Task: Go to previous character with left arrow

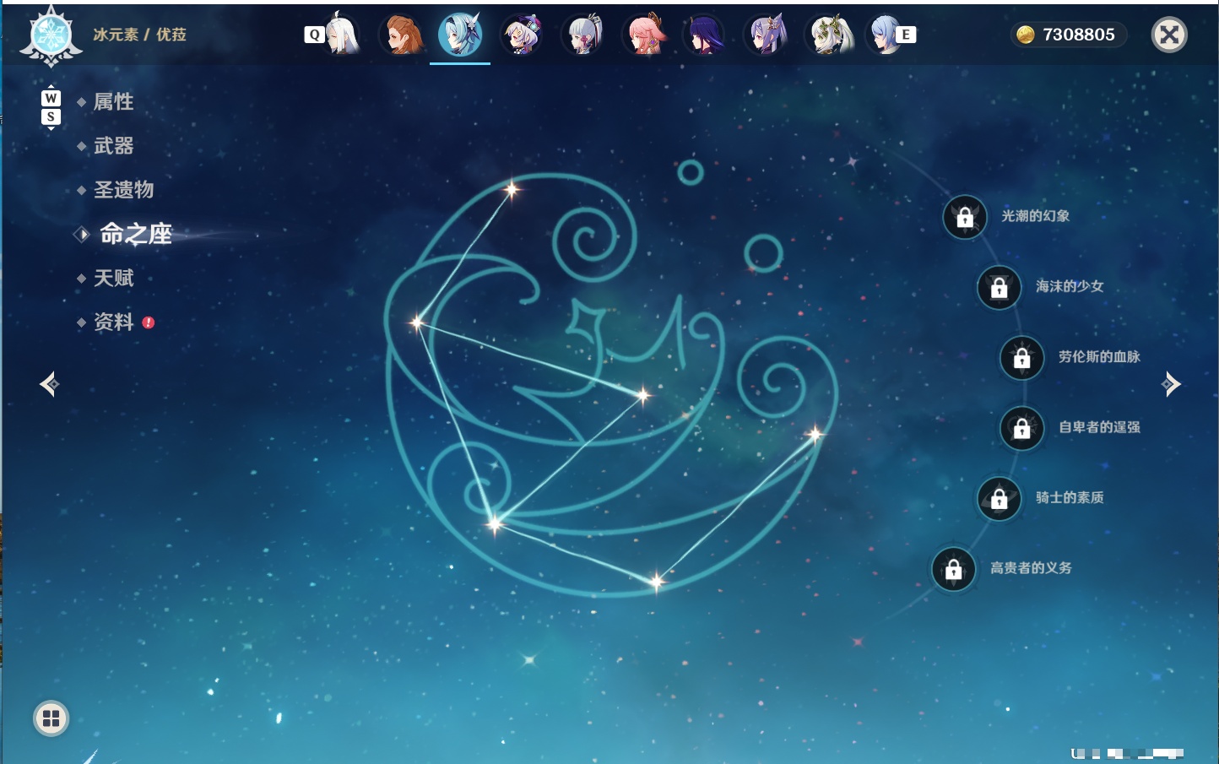Action: (49, 384)
